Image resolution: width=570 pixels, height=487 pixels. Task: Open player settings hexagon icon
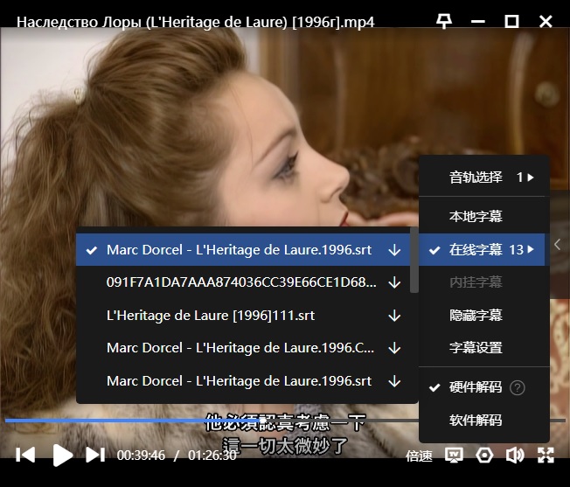tap(484, 455)
